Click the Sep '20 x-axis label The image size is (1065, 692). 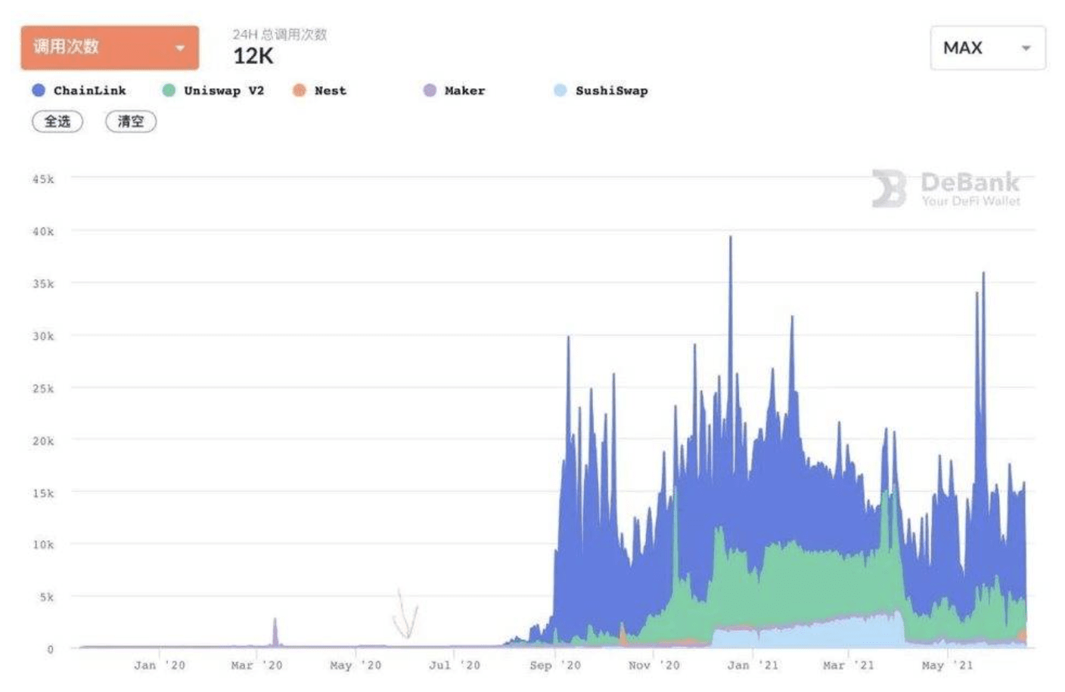pos(555,666)
